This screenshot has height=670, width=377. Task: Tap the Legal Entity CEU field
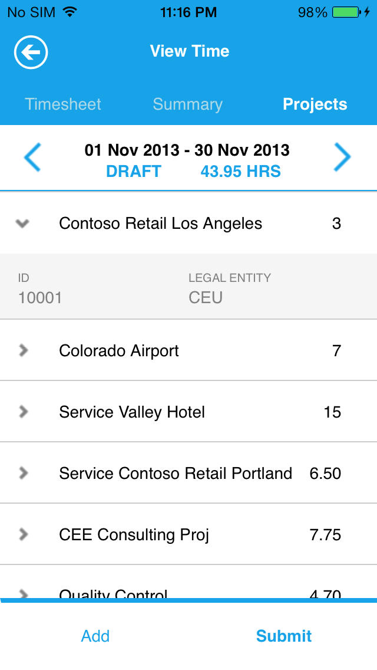click(x=206, y=297)
